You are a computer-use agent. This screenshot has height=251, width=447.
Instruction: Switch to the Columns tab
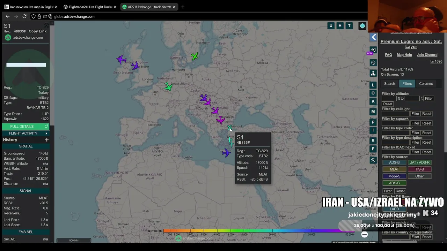click(x=426, y=84)
